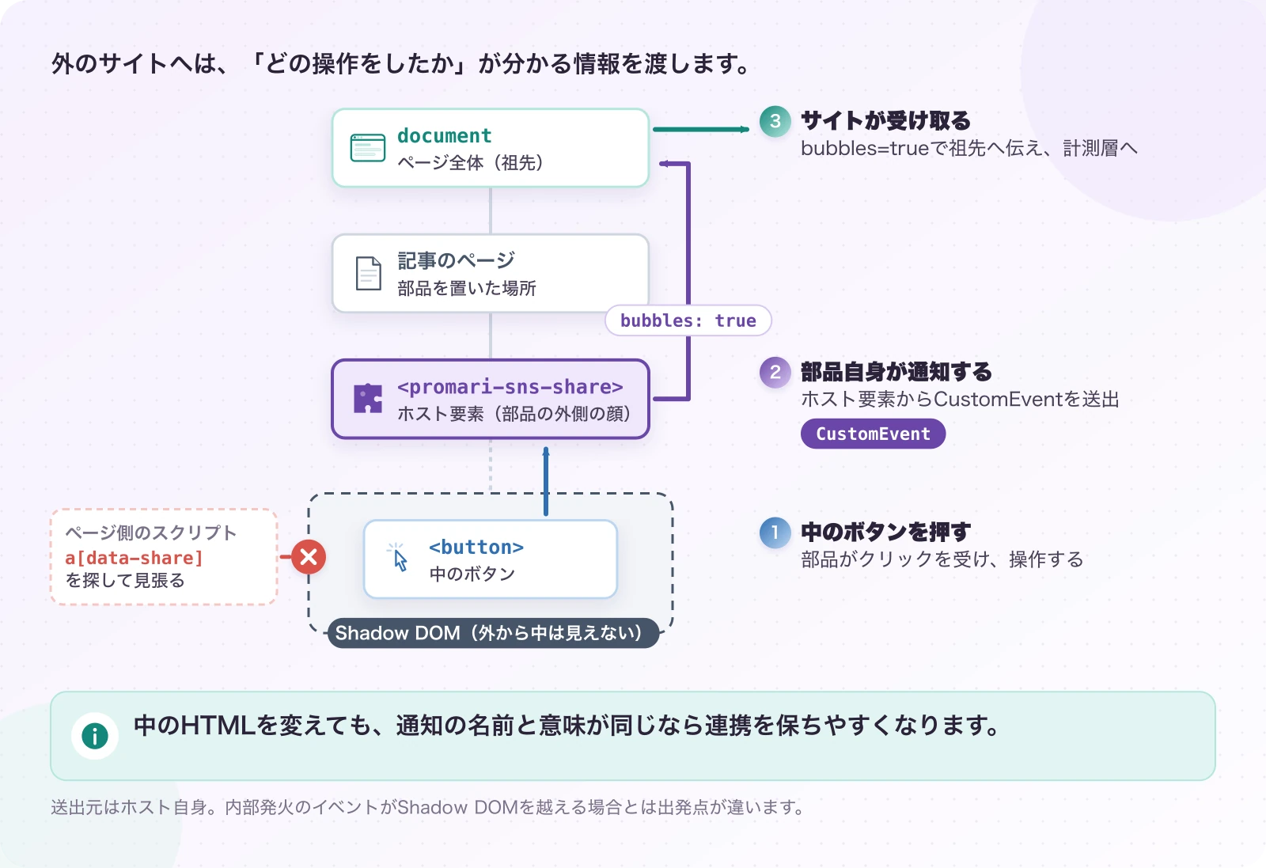
Task: Click the text bubbles=trueで祖先へ伝え、計測層へ
Action: point(968,148)
